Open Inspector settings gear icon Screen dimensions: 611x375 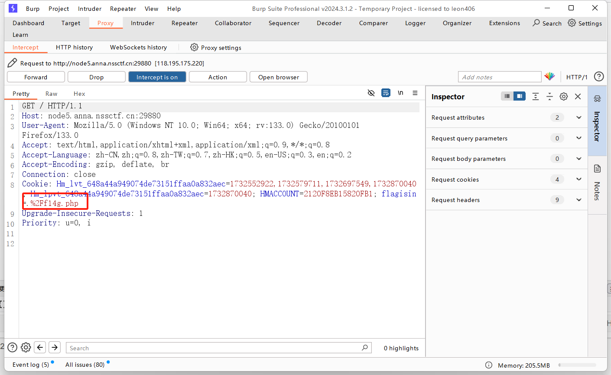pyautogui.click(x=564, y=96)
